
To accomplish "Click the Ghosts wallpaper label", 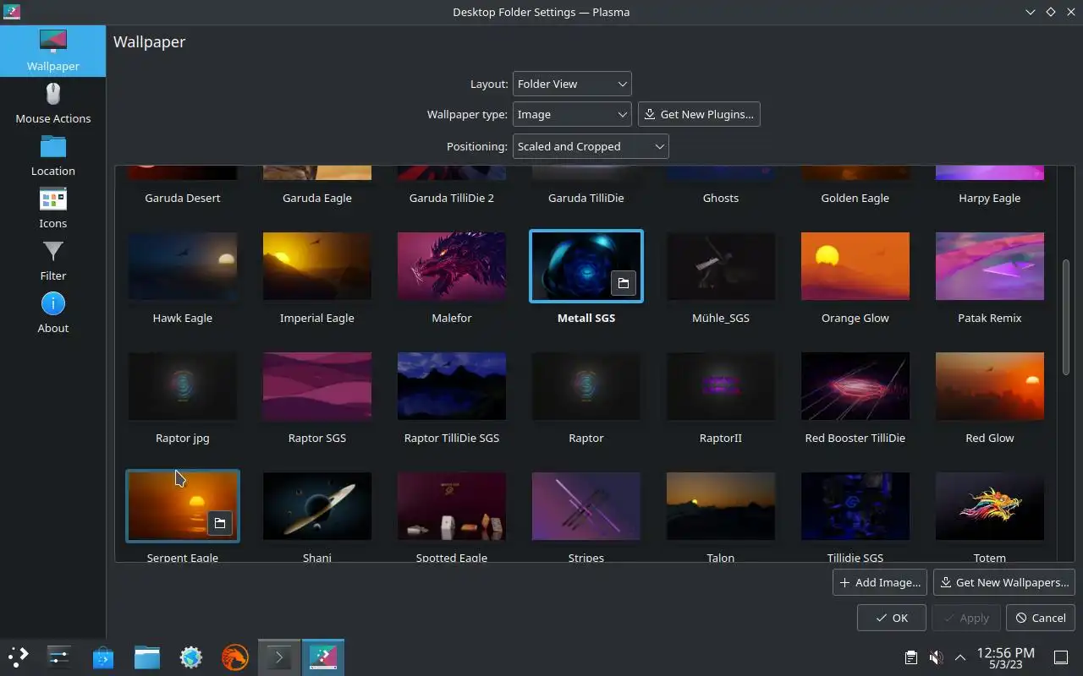I will (720, 198).
